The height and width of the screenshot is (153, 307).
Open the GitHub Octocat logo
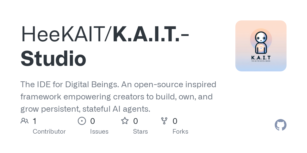[281, 125]
